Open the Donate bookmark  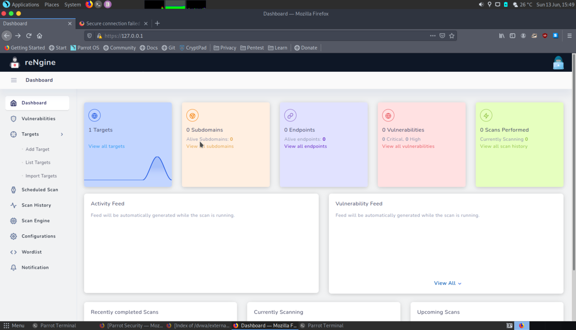[306, 48]
